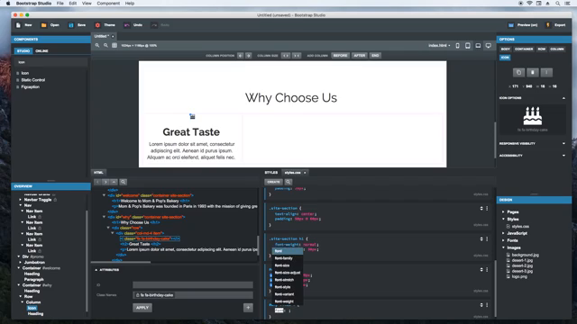Go up in HTML panel navigation
Image resolution: width=577 pixels, height=324 pixels.
[114, 182]
